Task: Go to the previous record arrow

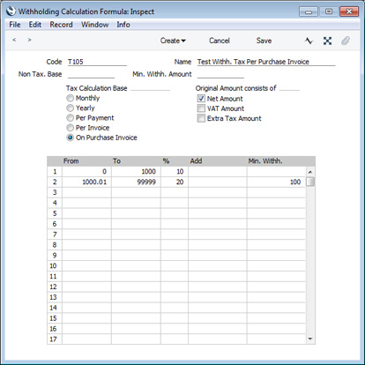Action: tap(14, 40)
